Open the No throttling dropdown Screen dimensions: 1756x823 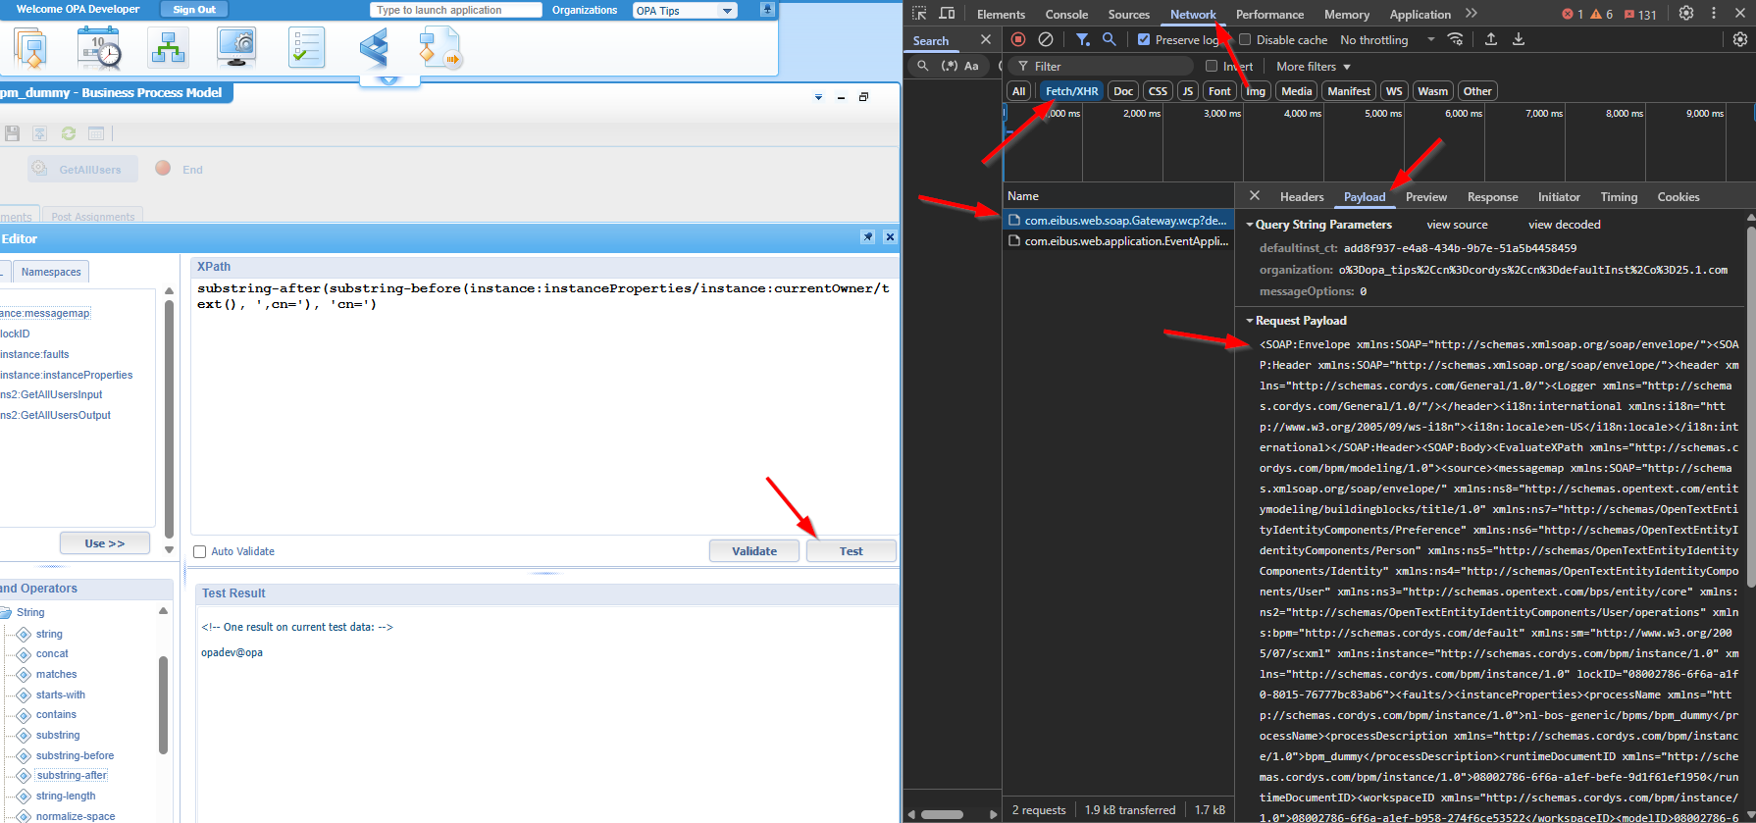(1387, 40)
